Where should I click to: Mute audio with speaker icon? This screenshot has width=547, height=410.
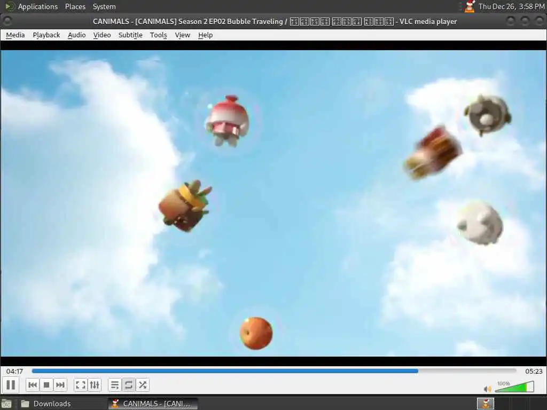pyautogui.click(x=487, y=389)
